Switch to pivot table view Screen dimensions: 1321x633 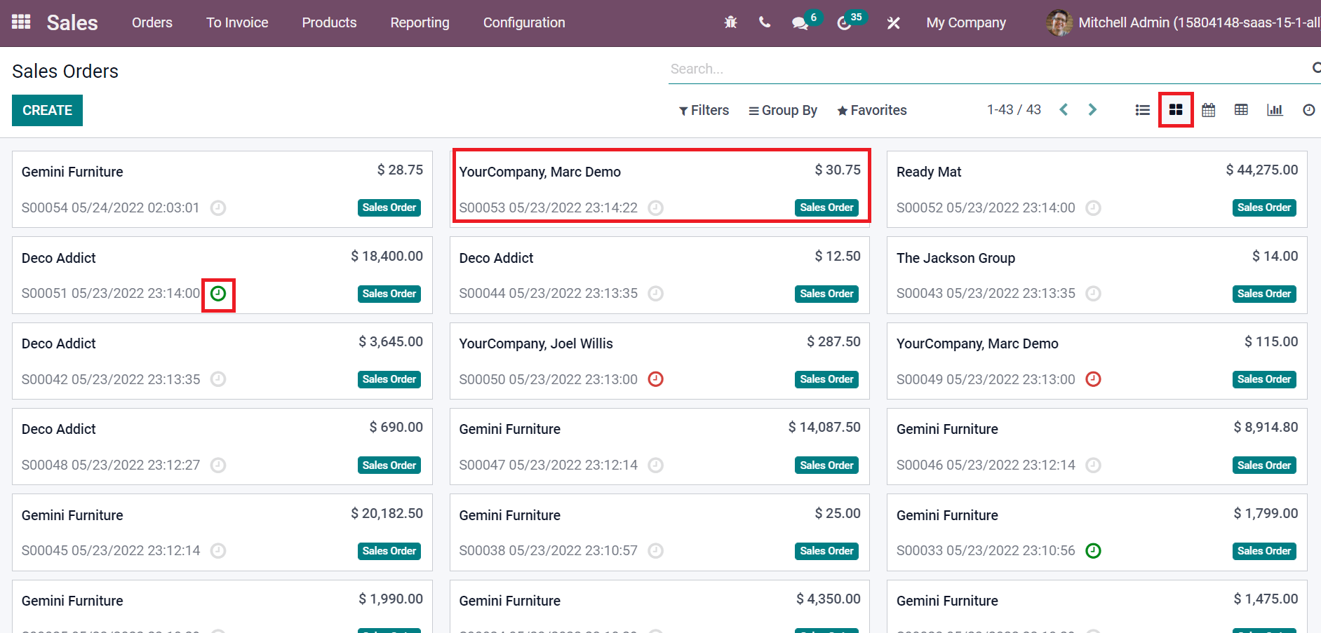click(1241, 110)
